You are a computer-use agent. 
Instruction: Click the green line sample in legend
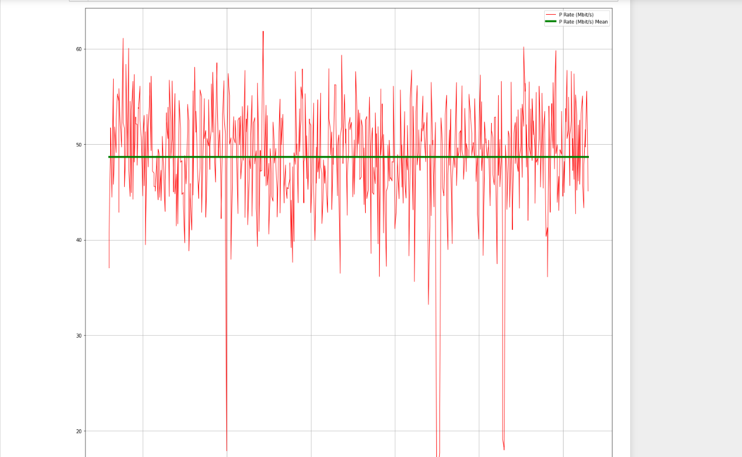tap(551, 22)
